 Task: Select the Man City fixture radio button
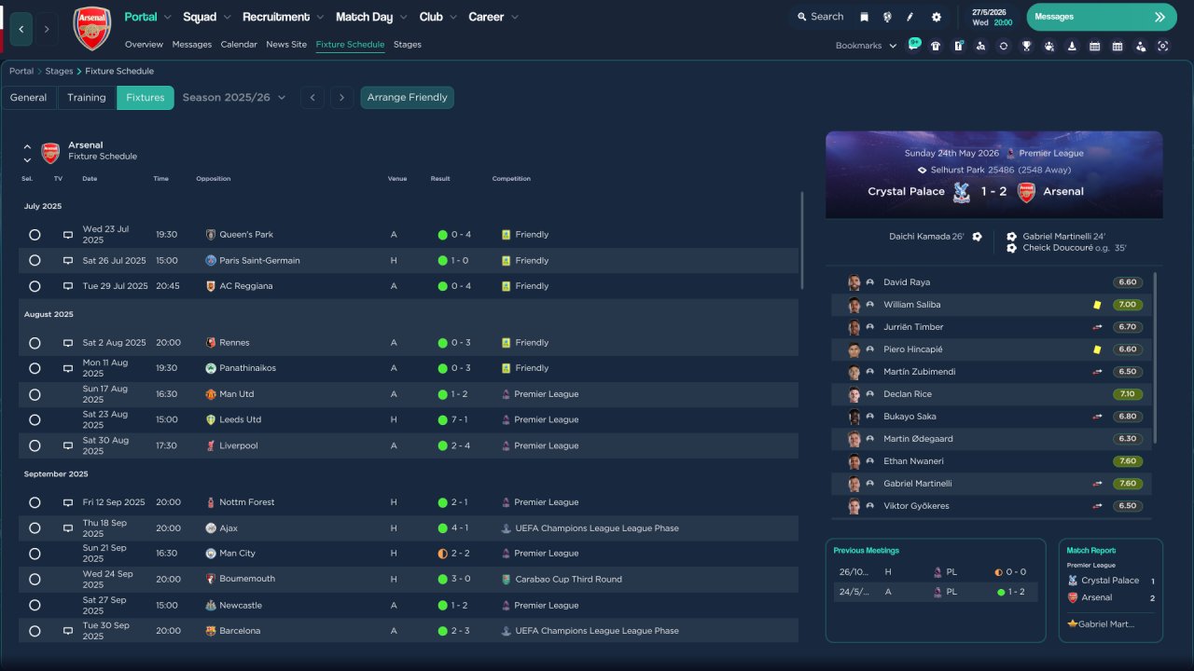coord(35,554)
